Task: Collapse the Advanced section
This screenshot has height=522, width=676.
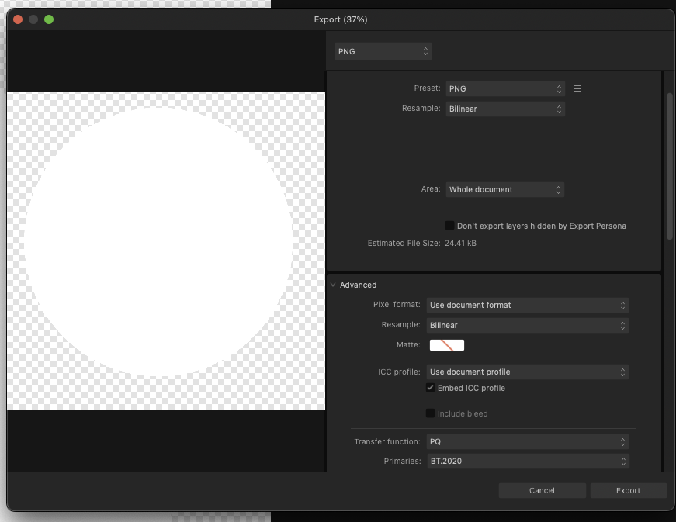Action: point(333,285)
